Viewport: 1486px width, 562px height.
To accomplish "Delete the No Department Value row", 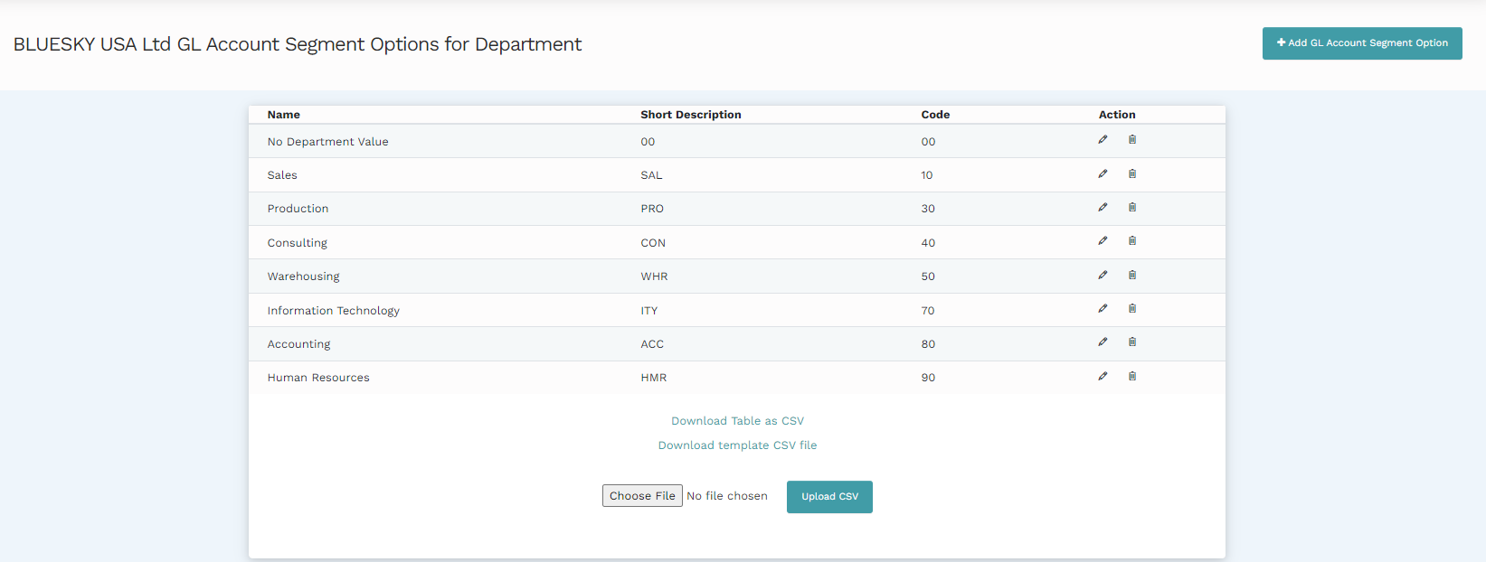I will 1131,139.
